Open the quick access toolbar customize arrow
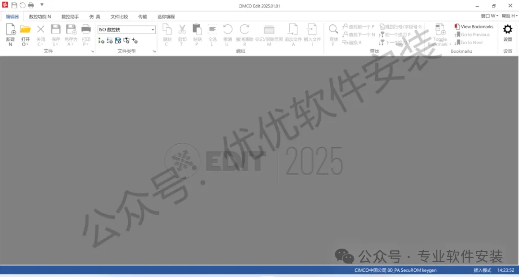The height and width of the screenshot is (277, 519). [42, 5]
